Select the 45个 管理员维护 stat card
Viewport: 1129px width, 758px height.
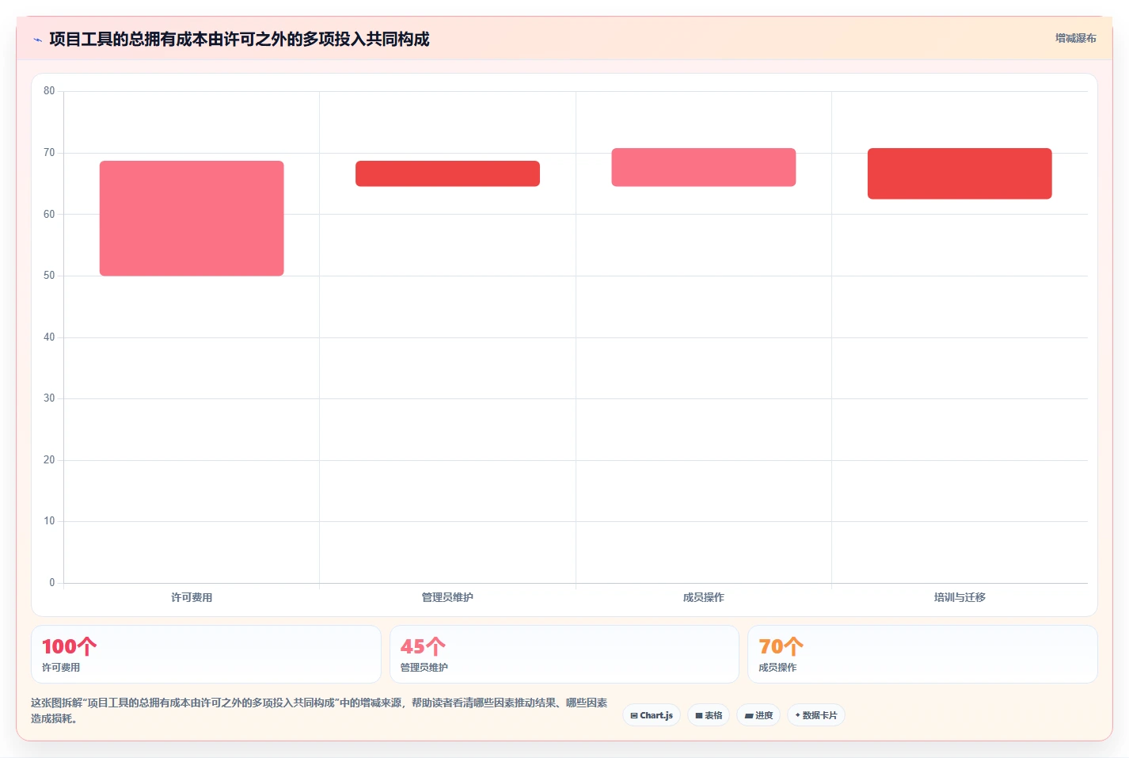pyautogui.click(x=564, y=654)
